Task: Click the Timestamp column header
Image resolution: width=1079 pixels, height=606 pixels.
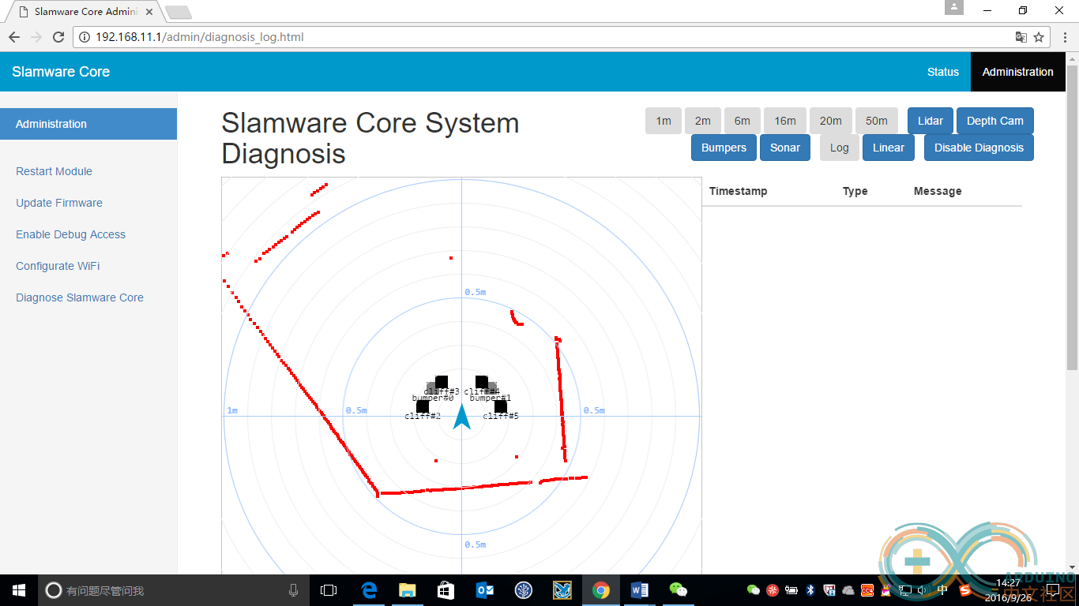Action: click(738, 191)
